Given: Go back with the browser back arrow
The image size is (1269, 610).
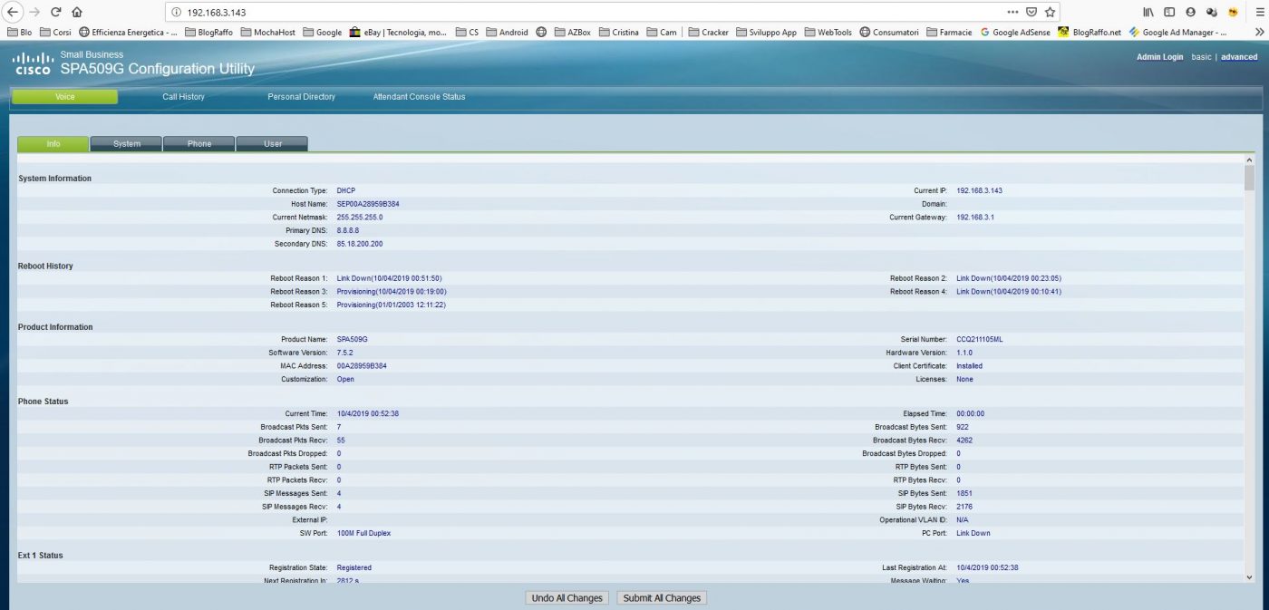Looking at the screenshot, I should click(x=14, y=13).
